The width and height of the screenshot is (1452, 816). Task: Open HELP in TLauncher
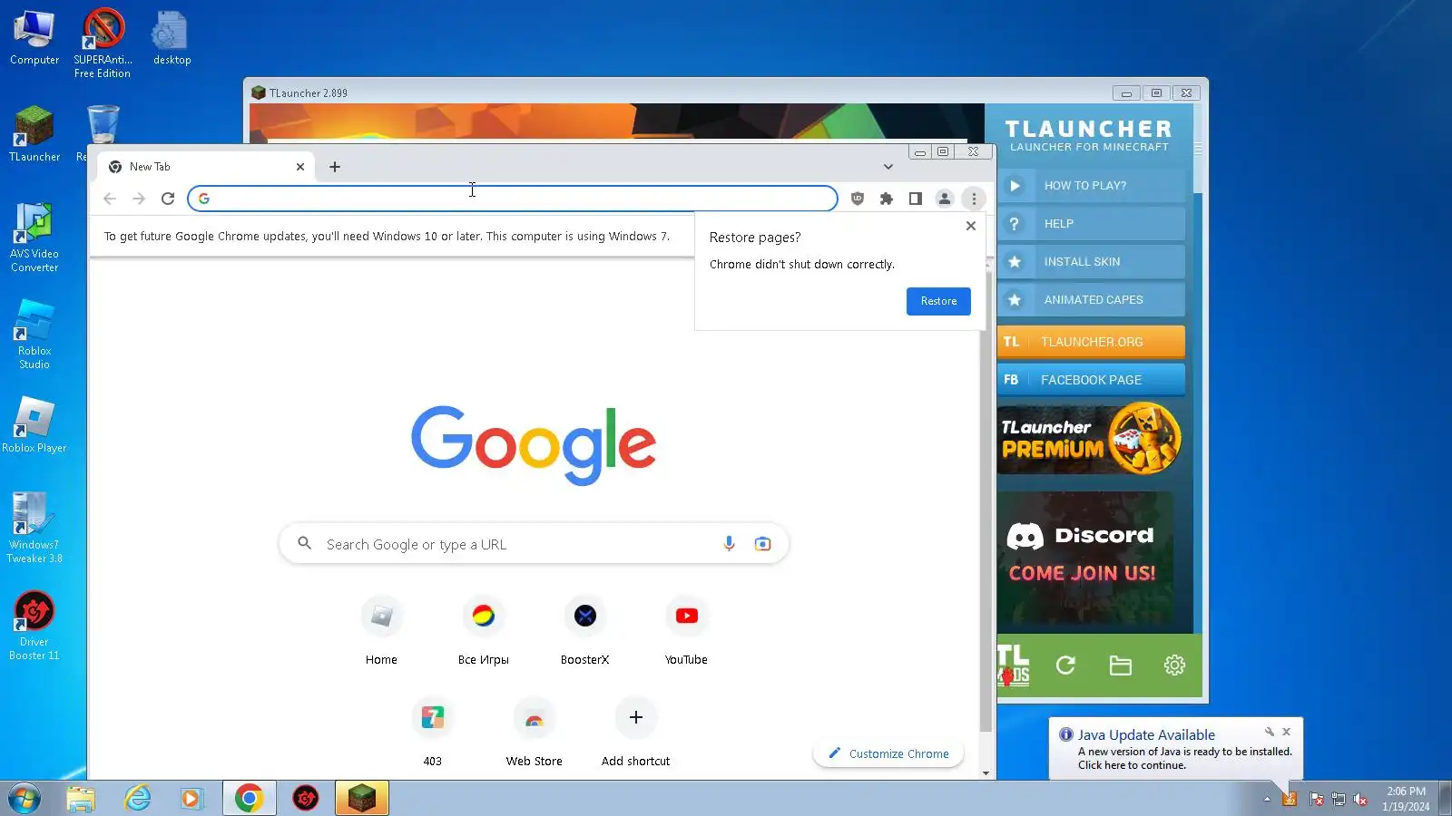pyautogui.click(x=1092, y=224)
